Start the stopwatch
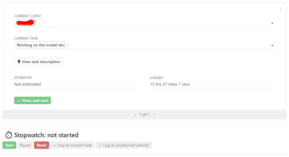This screenshot has width=289, height=157. point(9,145)
